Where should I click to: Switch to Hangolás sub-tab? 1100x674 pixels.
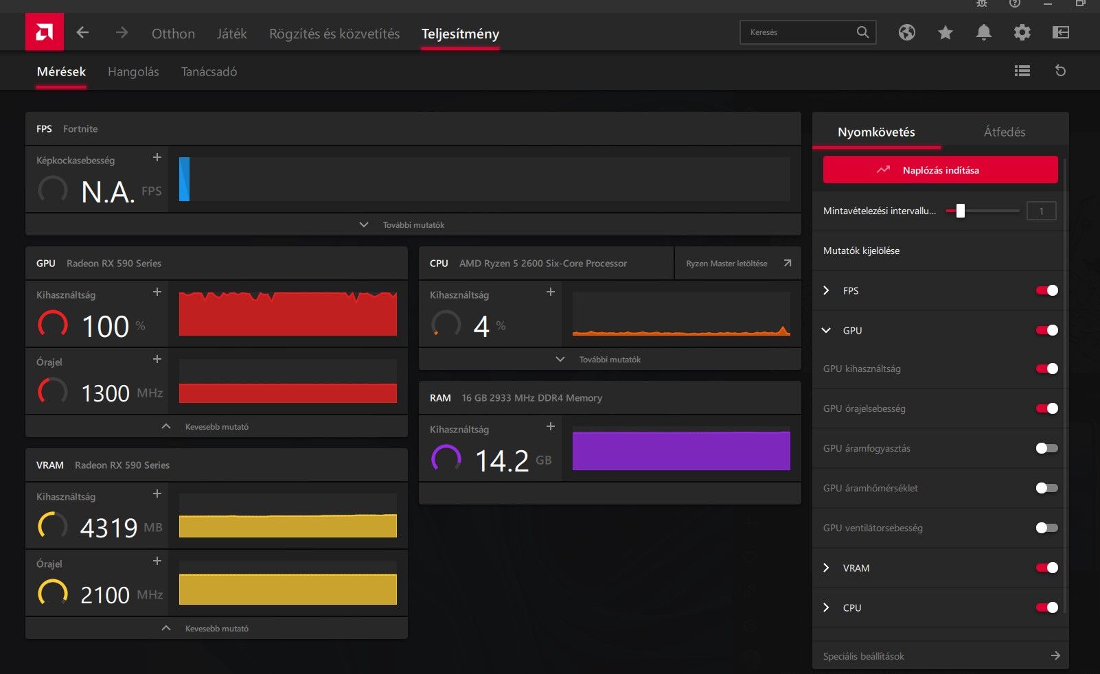[133, 71]
